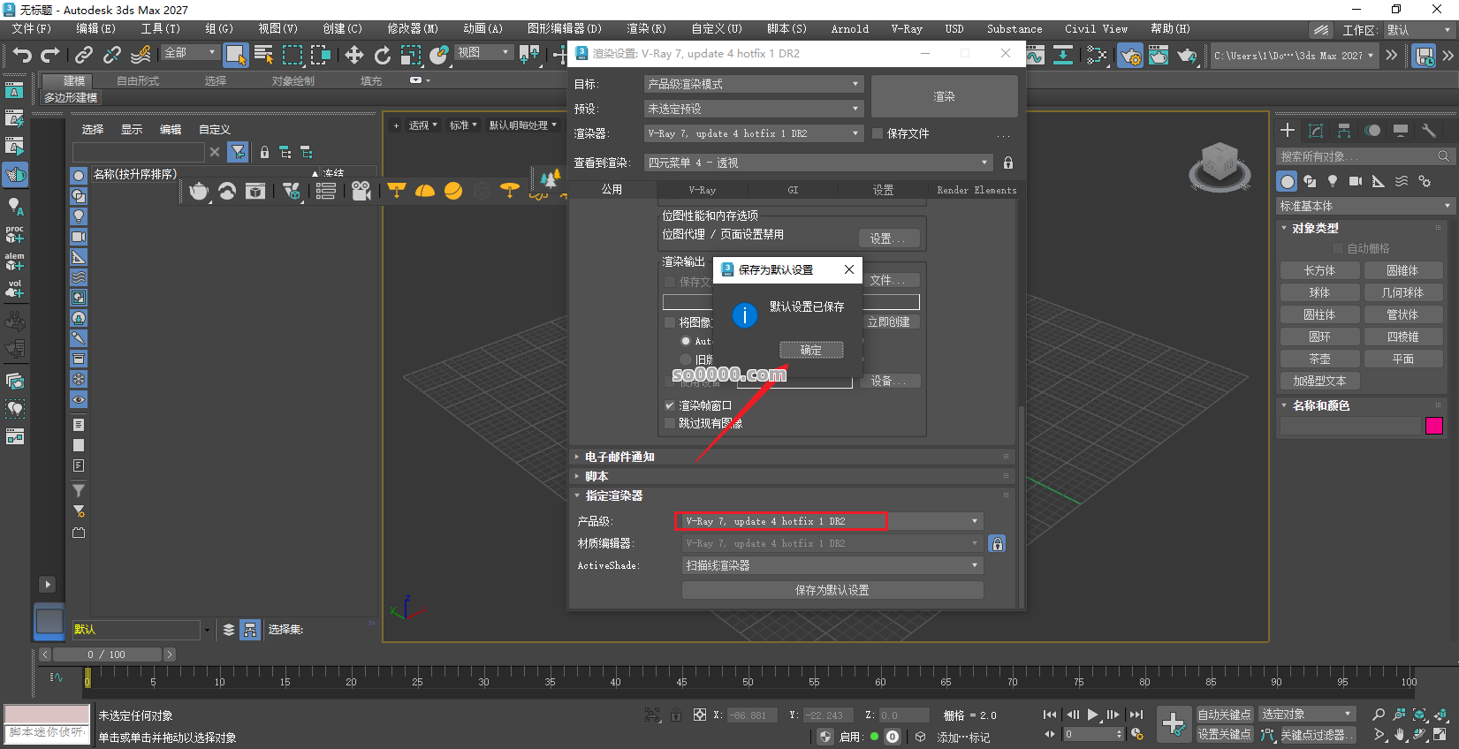
Task: Toggle 自动关键点 auto key mode
Action: point(1225,715)
